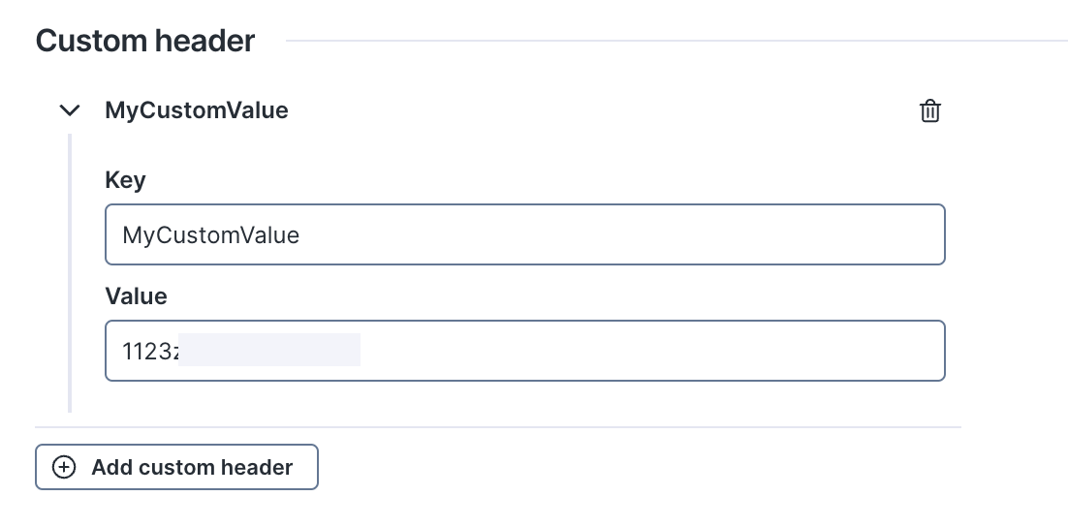Viewport: 1068px width, 527px height.
Task: Click the Key field label
Action: 125,180
